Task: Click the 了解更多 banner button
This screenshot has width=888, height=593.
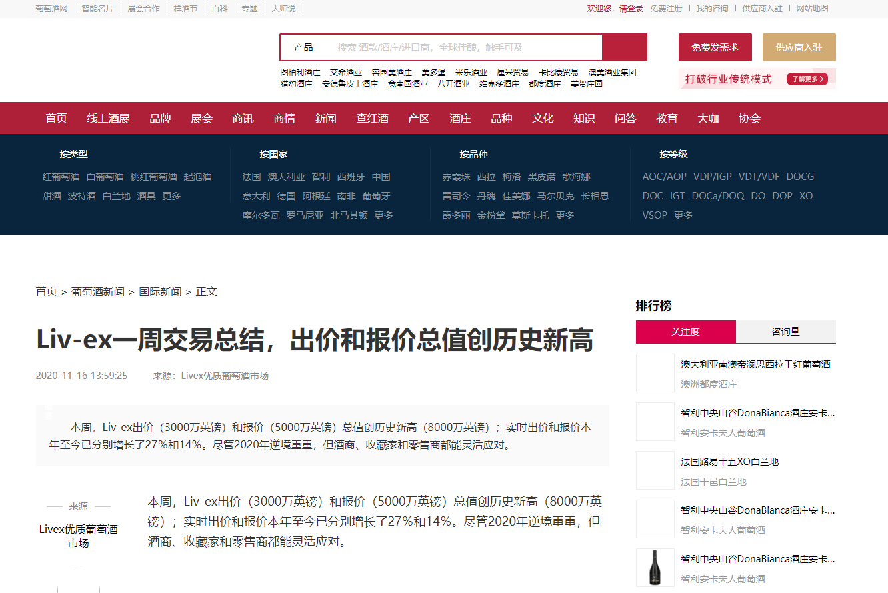Action: [807, 79]
